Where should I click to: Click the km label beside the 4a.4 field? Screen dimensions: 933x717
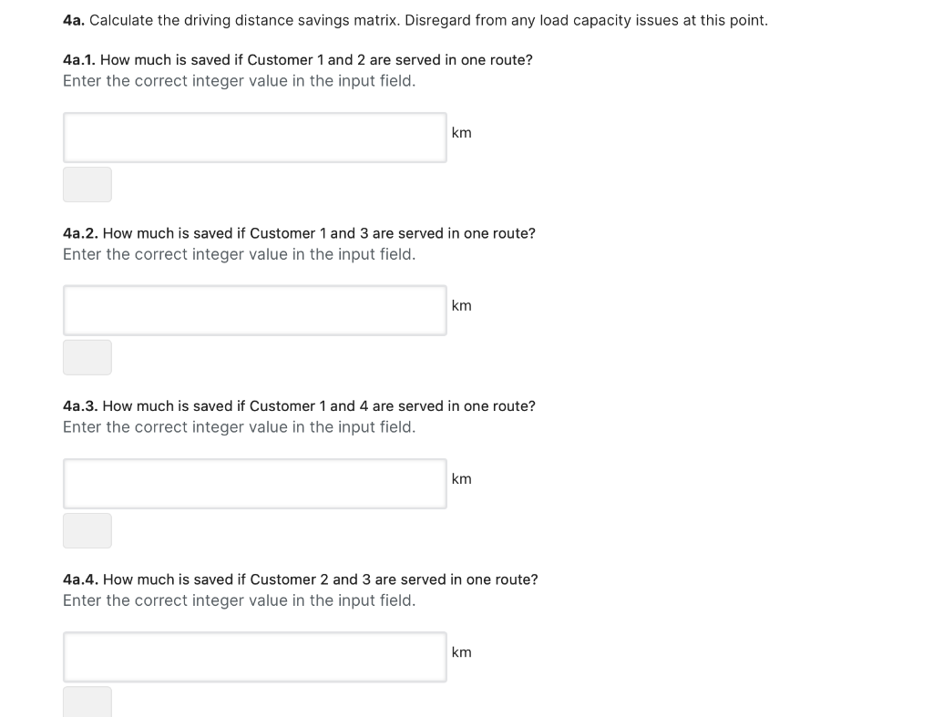point(462,651)
